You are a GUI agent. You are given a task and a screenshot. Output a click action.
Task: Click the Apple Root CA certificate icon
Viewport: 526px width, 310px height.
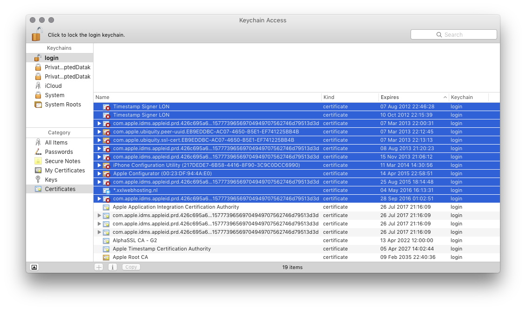[x=106, y=257]
